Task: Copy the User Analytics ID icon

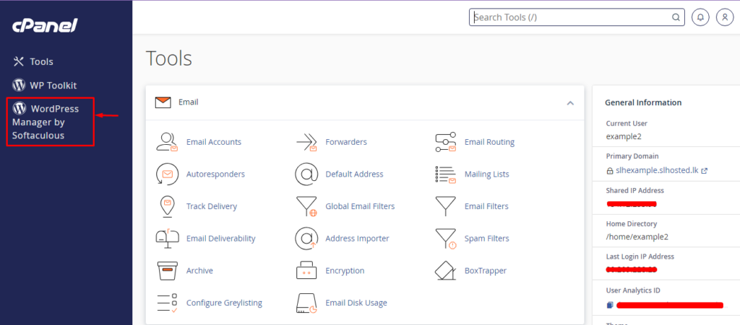Action: click(610, 305)
